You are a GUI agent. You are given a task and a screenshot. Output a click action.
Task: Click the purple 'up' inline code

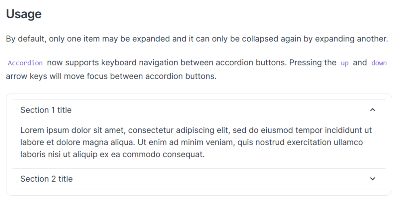[344, 63]
